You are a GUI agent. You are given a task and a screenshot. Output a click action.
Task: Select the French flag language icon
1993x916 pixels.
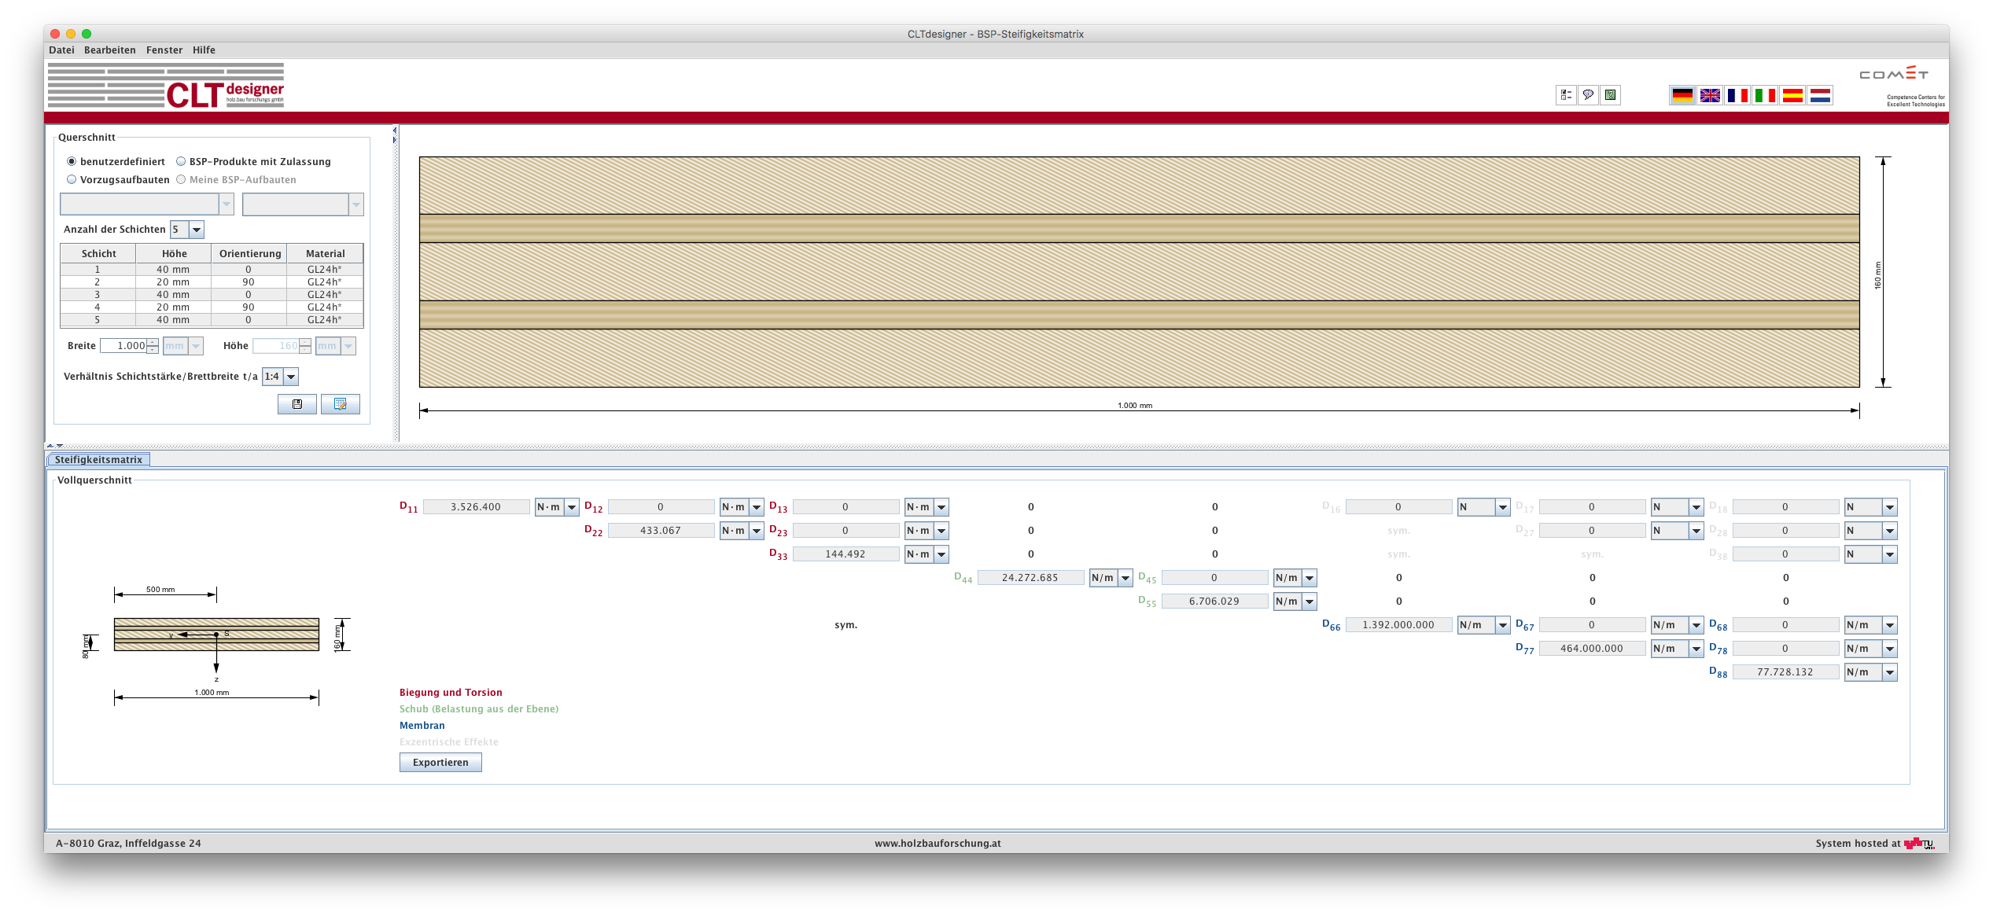[x=1737, y=95]
